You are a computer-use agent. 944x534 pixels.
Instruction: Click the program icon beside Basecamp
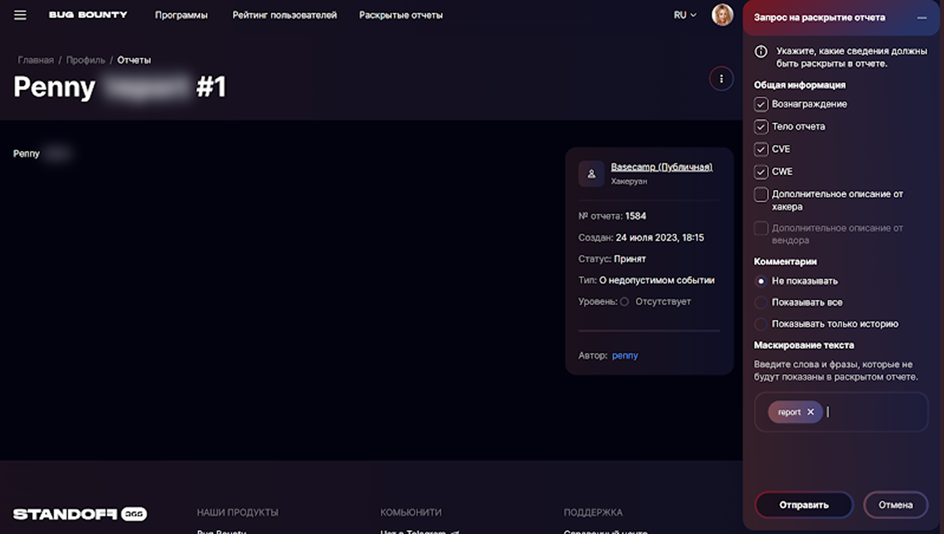point(591,174)
